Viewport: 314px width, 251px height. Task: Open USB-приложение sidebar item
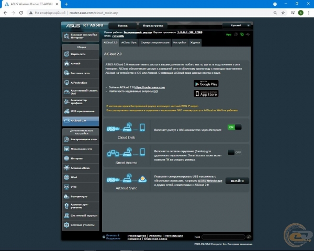point(81,111)
